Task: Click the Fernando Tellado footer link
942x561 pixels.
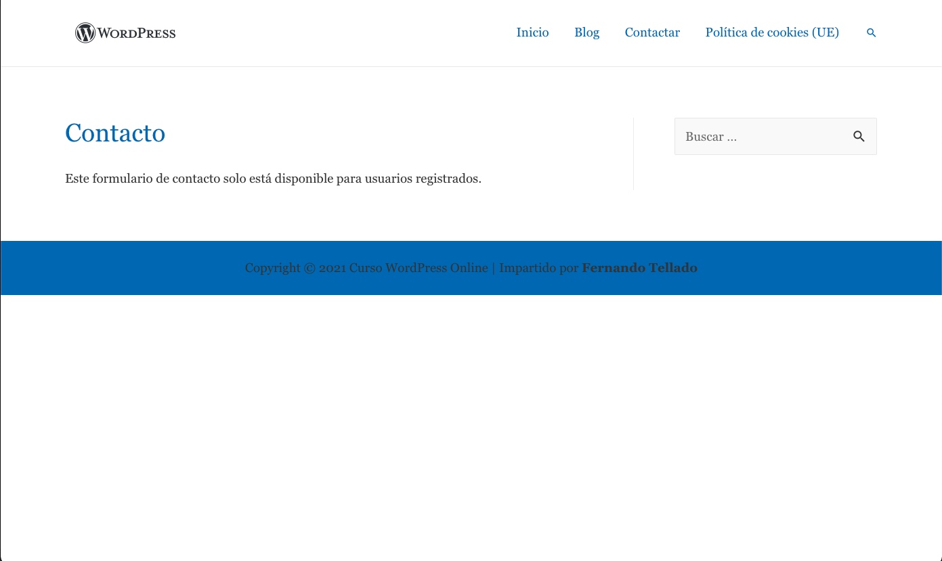Action: tap(639, 268)
